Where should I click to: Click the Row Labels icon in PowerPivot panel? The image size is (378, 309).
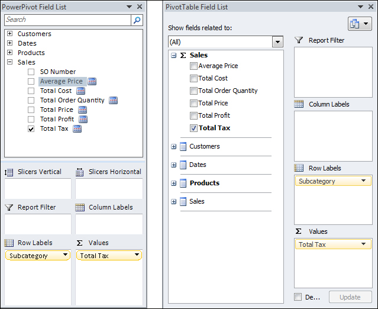[x=9, y=243]
